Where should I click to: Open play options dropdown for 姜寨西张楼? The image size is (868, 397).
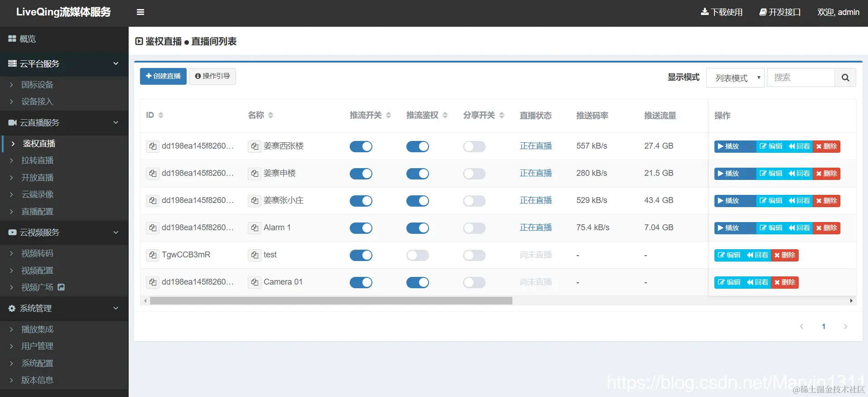tap(749, 146)
